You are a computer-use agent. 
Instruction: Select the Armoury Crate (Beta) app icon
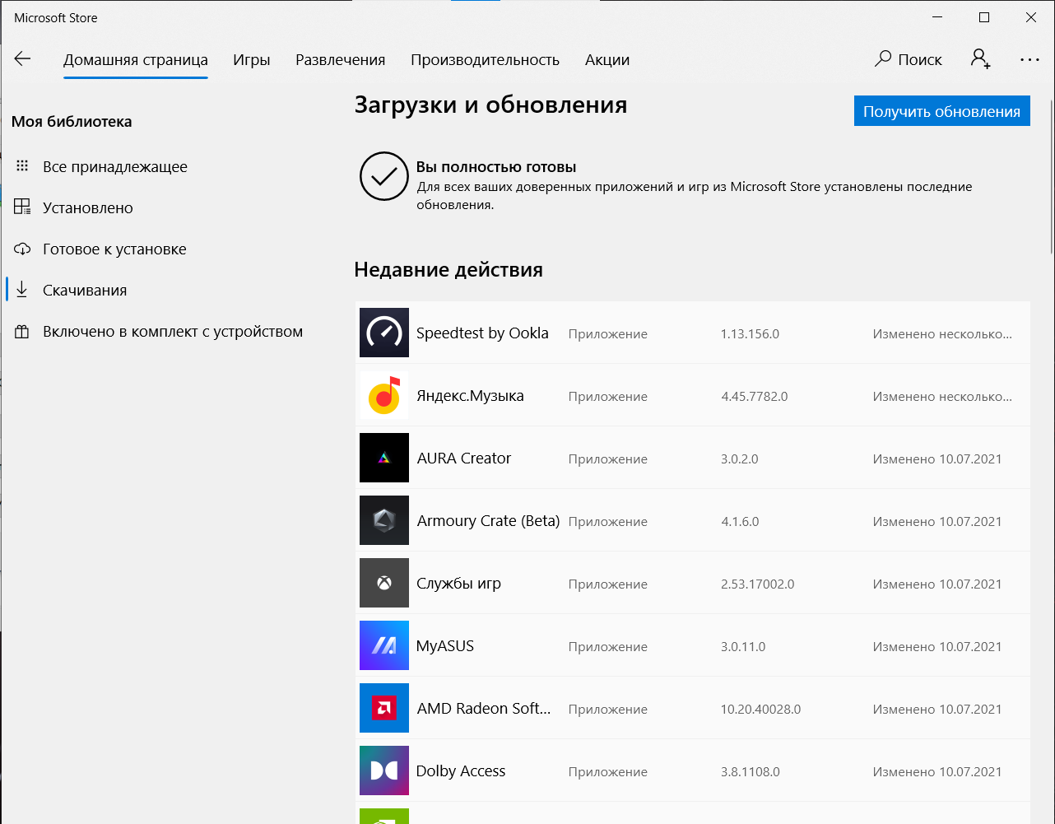pyautogui.click(x=384, y=520)
